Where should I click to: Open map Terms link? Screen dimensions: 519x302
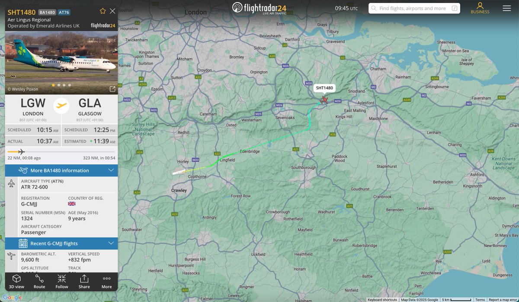tap(480, 300)
